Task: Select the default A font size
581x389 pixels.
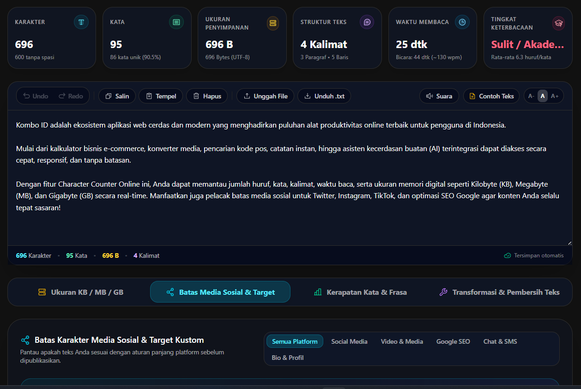Action: tap(543, 96)
